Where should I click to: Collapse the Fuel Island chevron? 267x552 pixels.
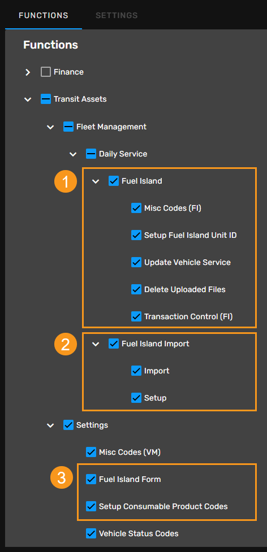click(x=96, y=181)
